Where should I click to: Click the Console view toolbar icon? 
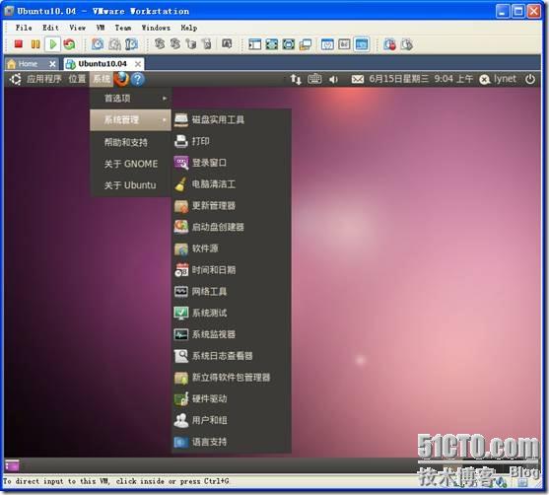362,44
